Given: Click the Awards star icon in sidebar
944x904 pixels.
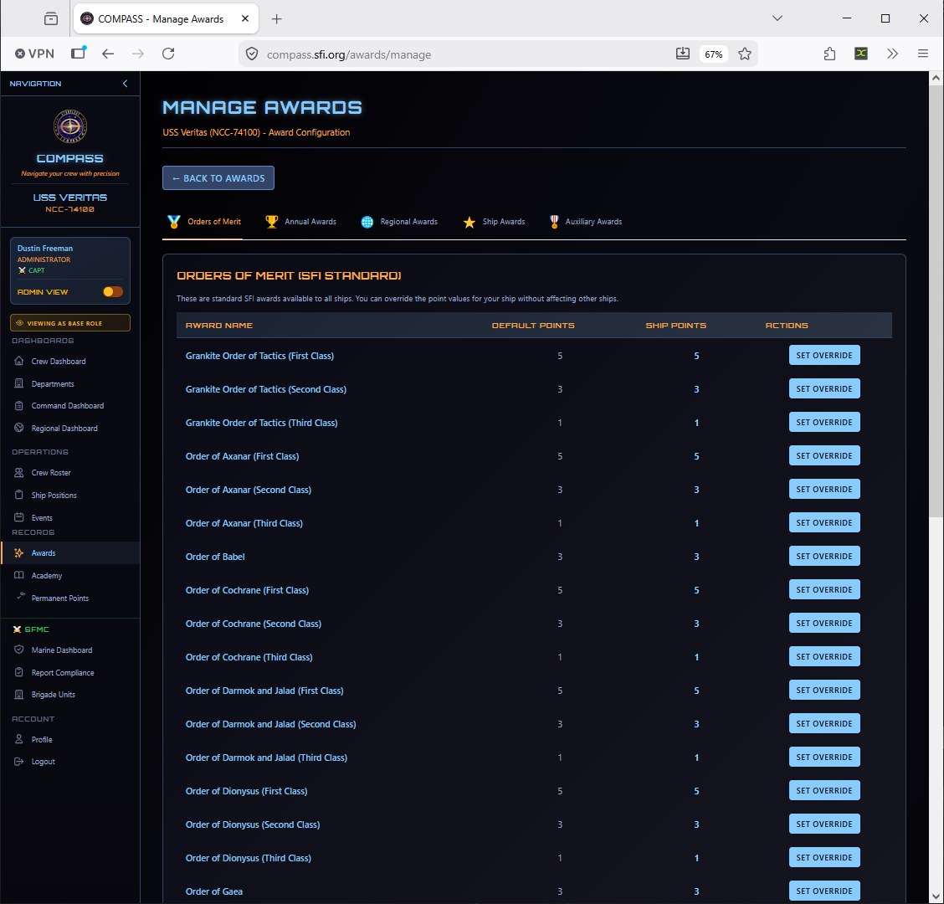Looking at the screenshot, I should click(18, 553).
